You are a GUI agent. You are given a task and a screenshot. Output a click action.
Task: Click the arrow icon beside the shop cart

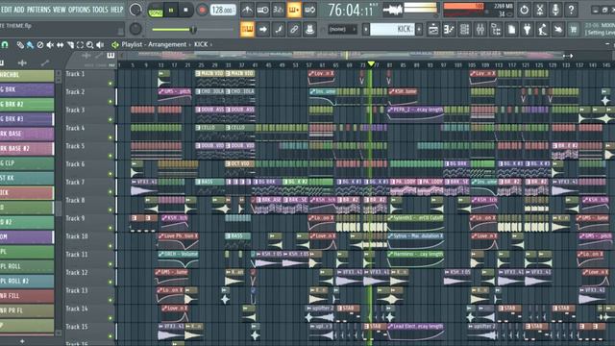(558, 29)
